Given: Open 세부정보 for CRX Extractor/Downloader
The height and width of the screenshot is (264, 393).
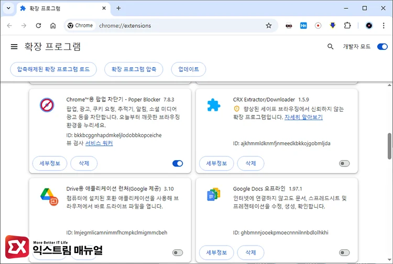Looking at the screenshot, I should tap(216, 163).
